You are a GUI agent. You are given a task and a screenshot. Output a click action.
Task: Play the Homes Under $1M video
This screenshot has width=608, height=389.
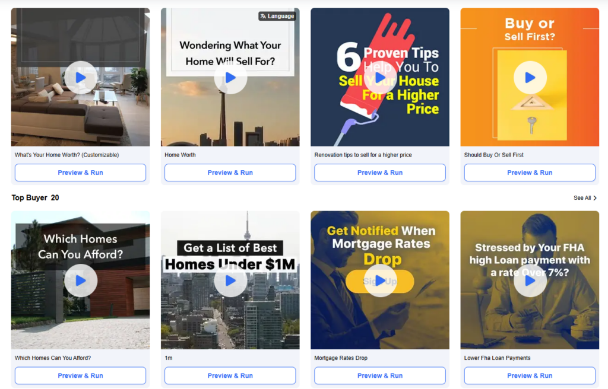point(230,280)
